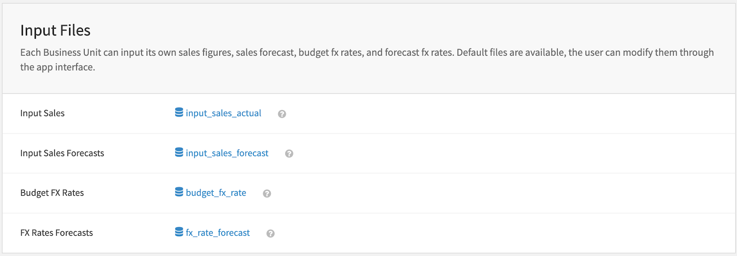737x256 pixels.
Task: Select the FX Rates Forecasts label
Action: click(x=57, y=233)
